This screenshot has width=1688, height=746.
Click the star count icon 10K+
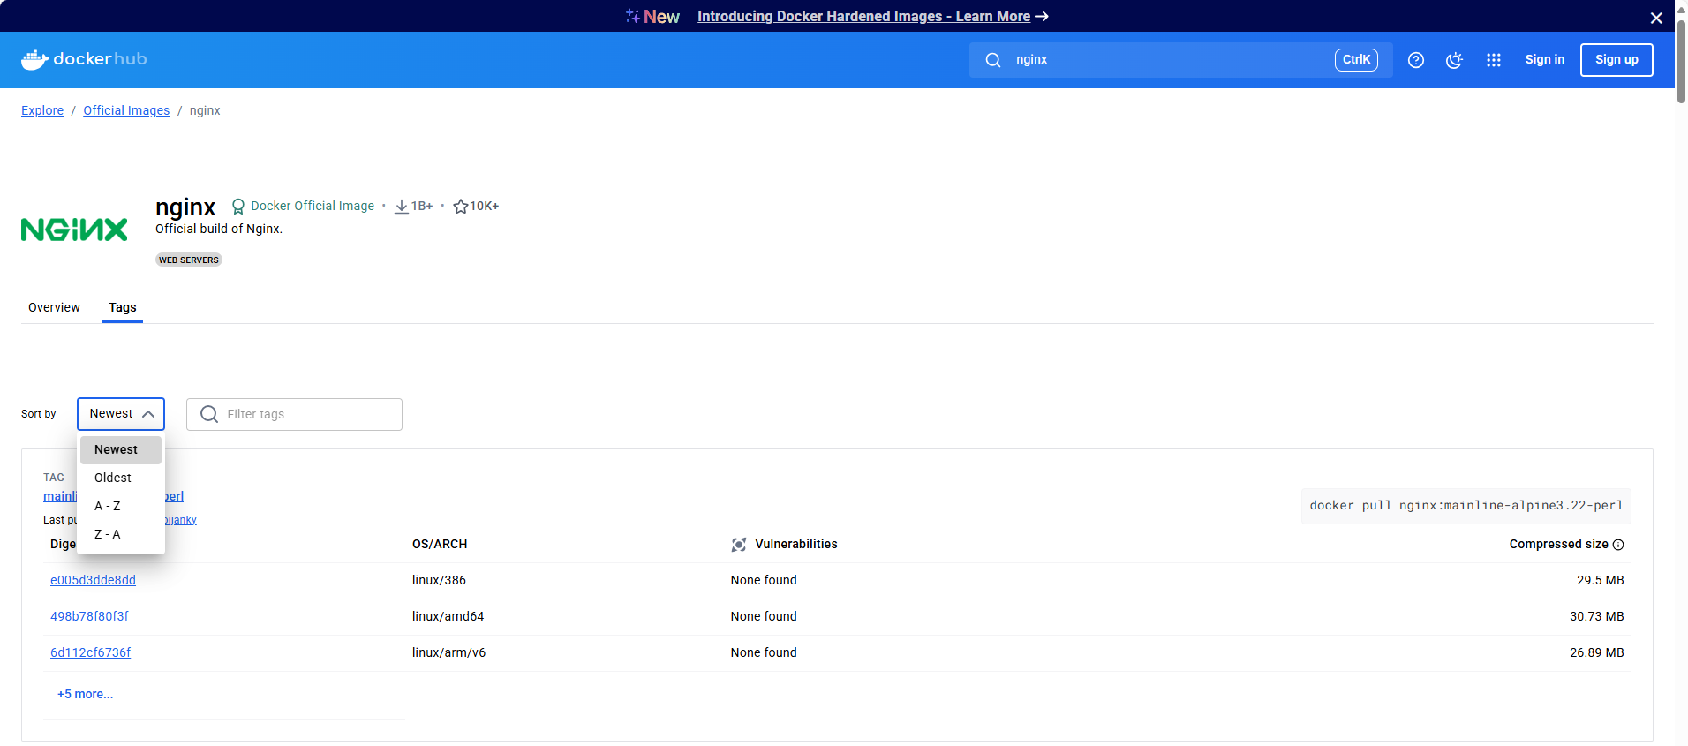[x=460, y=207]
